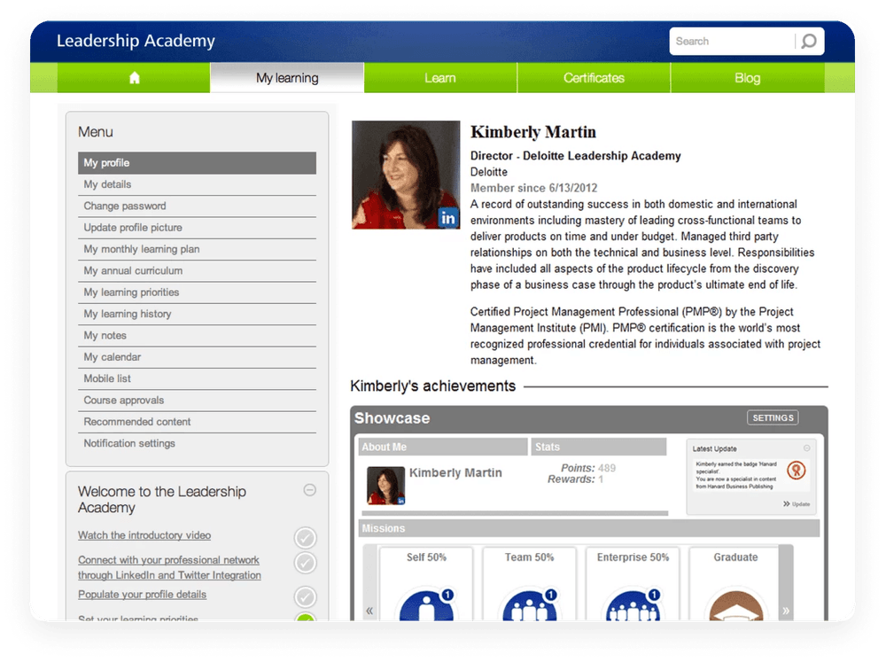The image size is (886, 662).
Task: Toggle checkmark for Populate your profile details
Action: (305, 596)
